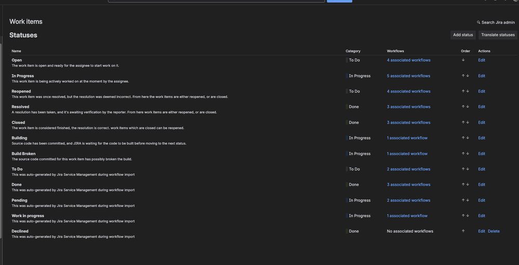Edit the To Do status

(x=482, y=169)
